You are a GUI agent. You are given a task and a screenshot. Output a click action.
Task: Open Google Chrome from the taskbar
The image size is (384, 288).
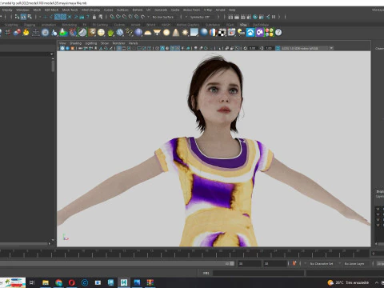coord(58,282)
